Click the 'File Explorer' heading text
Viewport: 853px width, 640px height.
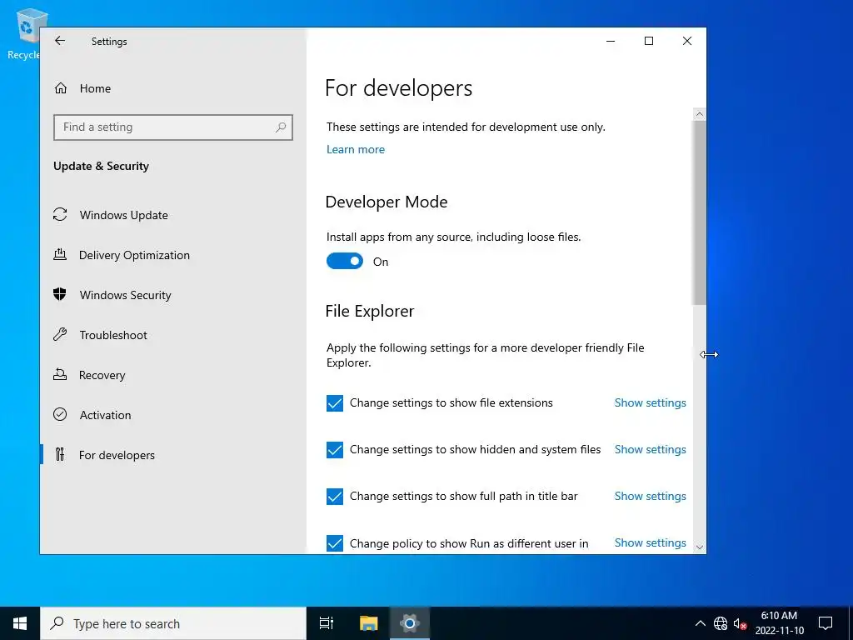(x=369, y=311)
